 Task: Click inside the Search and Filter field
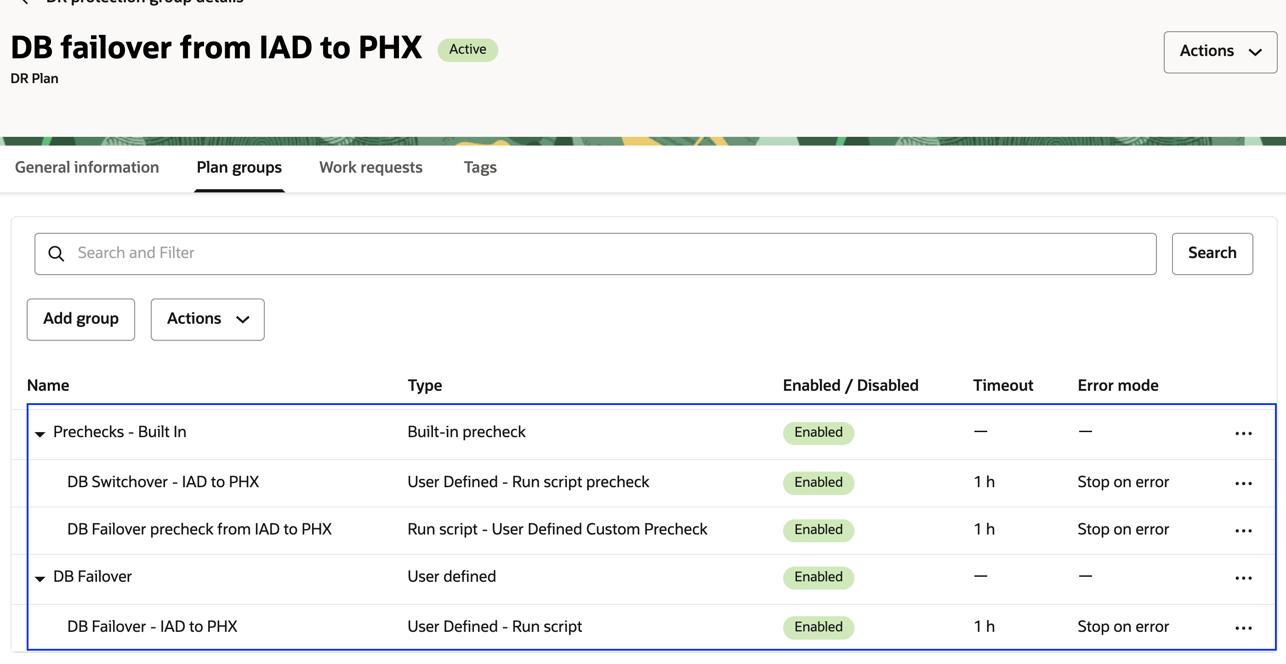pos(300,253)
